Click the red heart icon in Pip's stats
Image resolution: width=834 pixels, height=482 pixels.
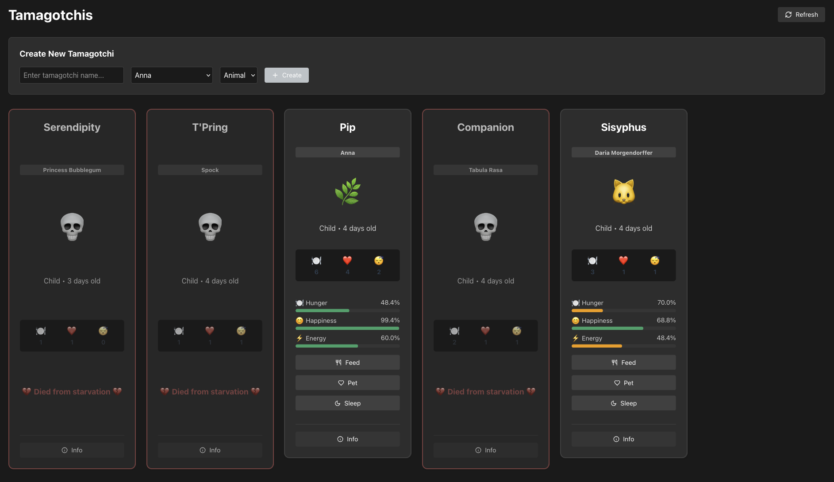(x=347, y=260)
